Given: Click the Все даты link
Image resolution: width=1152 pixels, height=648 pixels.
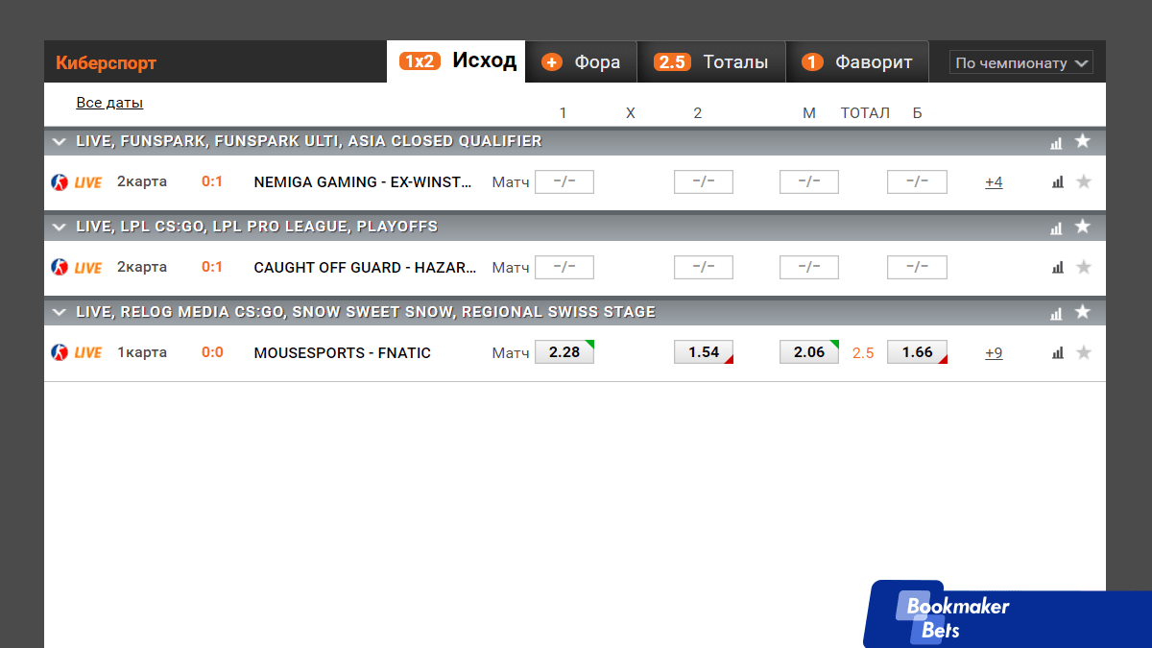Looking at the screenshot, I should [x=109, y=103].
